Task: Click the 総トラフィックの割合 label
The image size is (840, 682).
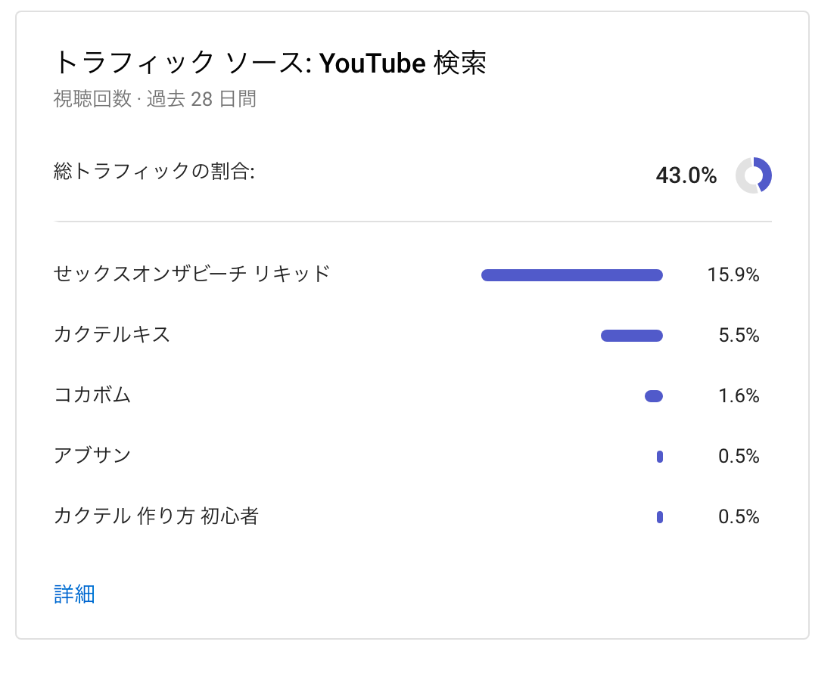Action: (x=154, y=172)
